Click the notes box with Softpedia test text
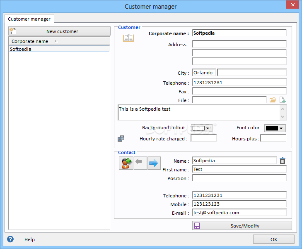 coord(198,113)
